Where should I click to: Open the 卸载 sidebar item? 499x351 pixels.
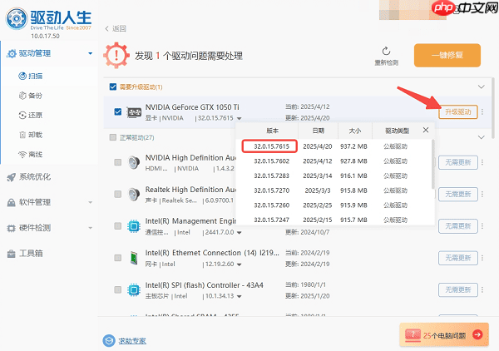(x=31, y=135)
